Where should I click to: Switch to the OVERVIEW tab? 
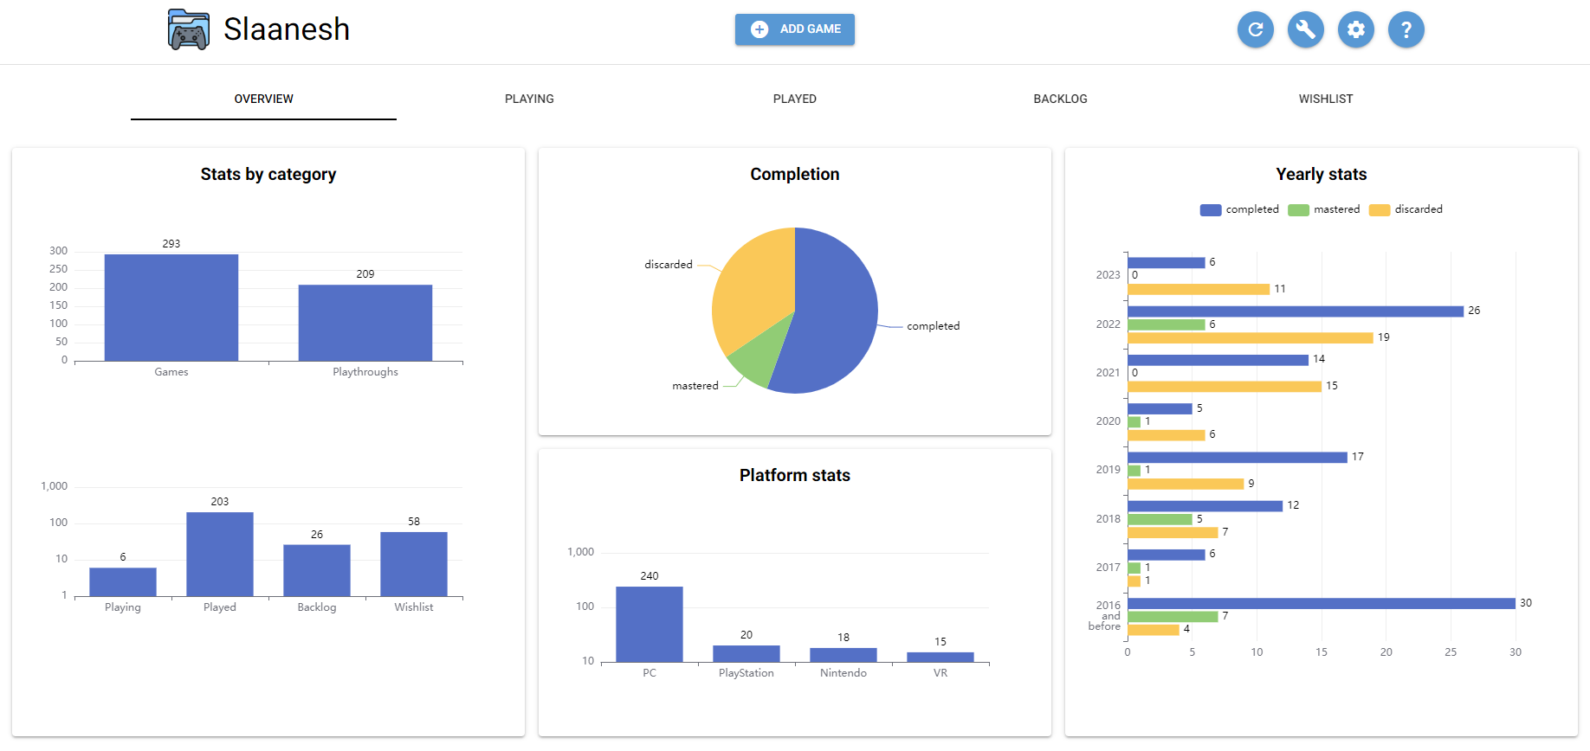[264, 99]
